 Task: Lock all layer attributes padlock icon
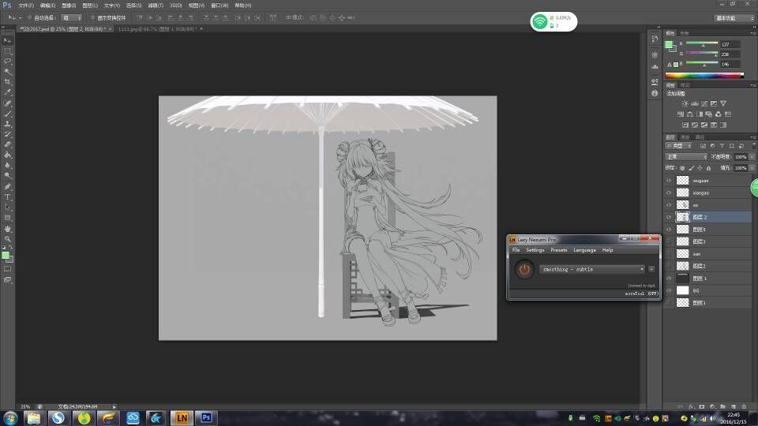pos(709,168)
